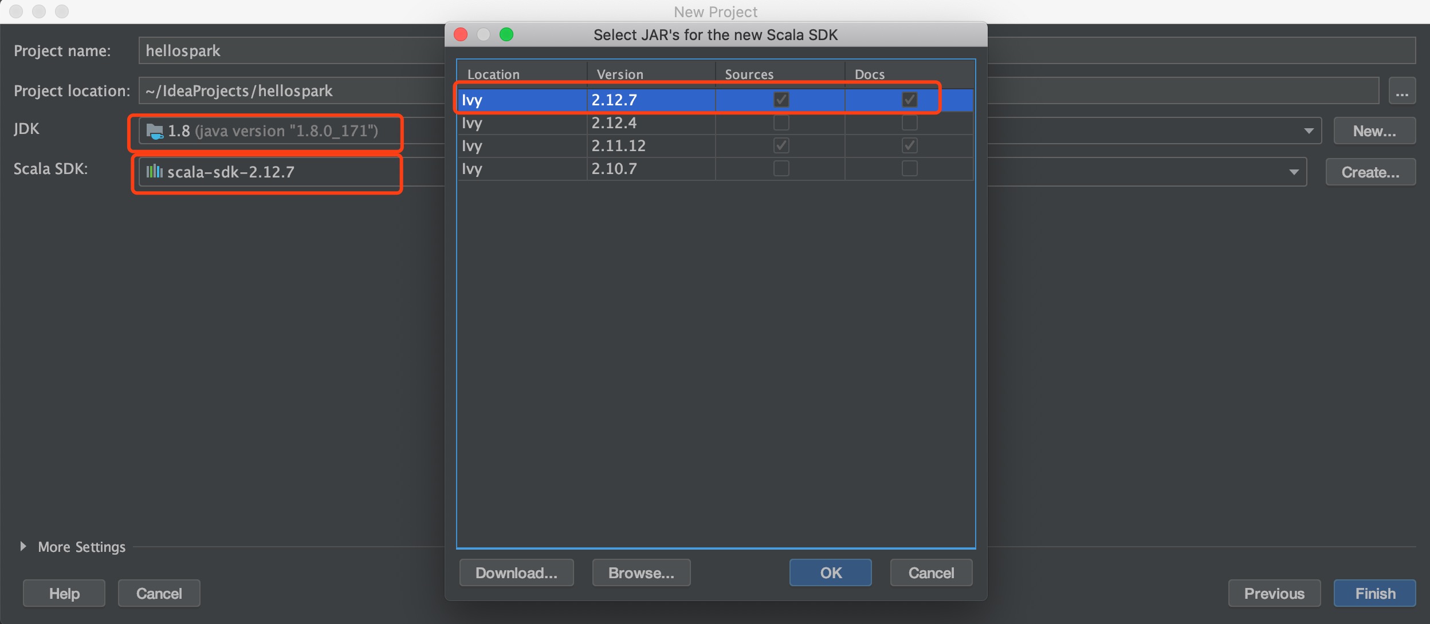Click the Scala SDK library icon

point(154,171)
